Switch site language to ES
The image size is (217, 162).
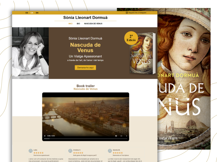[26, 13]
